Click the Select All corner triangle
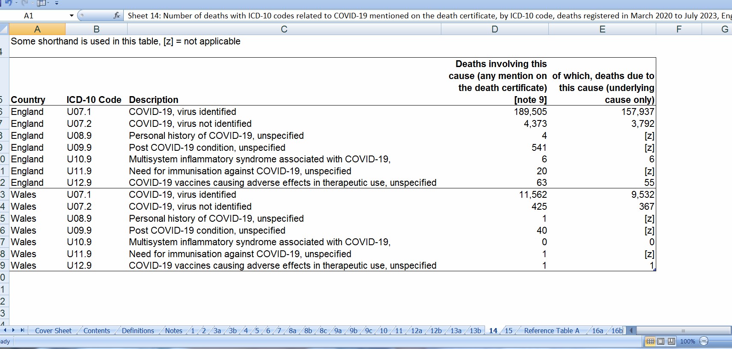Image resolution: width=732 pixels, height=349 pixels. (x=4, y=29)
